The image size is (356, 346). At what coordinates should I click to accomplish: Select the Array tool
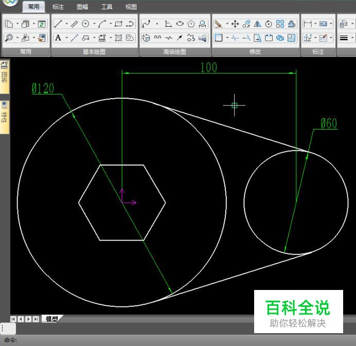[x=280, y=24]
